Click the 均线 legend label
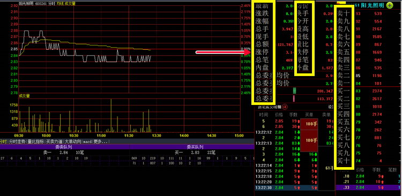Image resolution: width=402 pixels, height=196 pixels. click(x=60, y=4)
